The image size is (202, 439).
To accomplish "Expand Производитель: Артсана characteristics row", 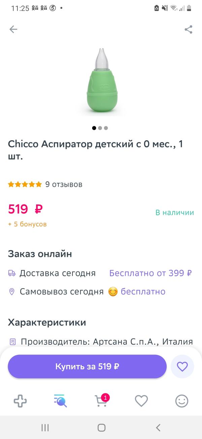I will (x=101, y=342).
